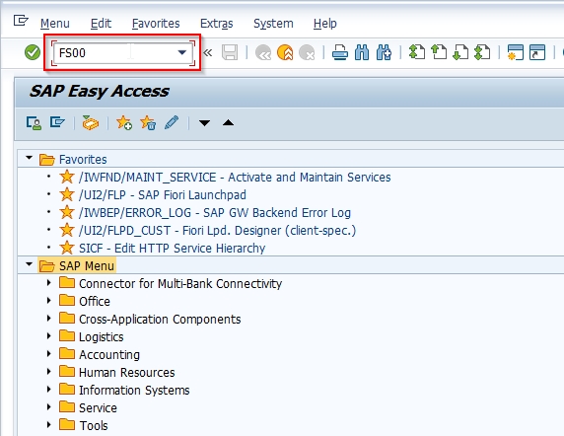Collapse the Favorites folder node
The width and height of the screenshot is (564, 436).
(x=30, y=158)
